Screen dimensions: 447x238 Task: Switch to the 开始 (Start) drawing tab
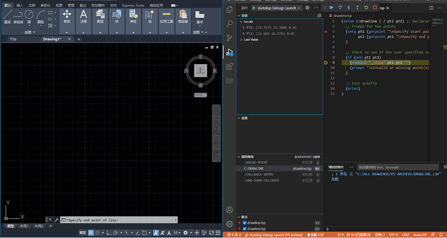(x=13, y=39)
